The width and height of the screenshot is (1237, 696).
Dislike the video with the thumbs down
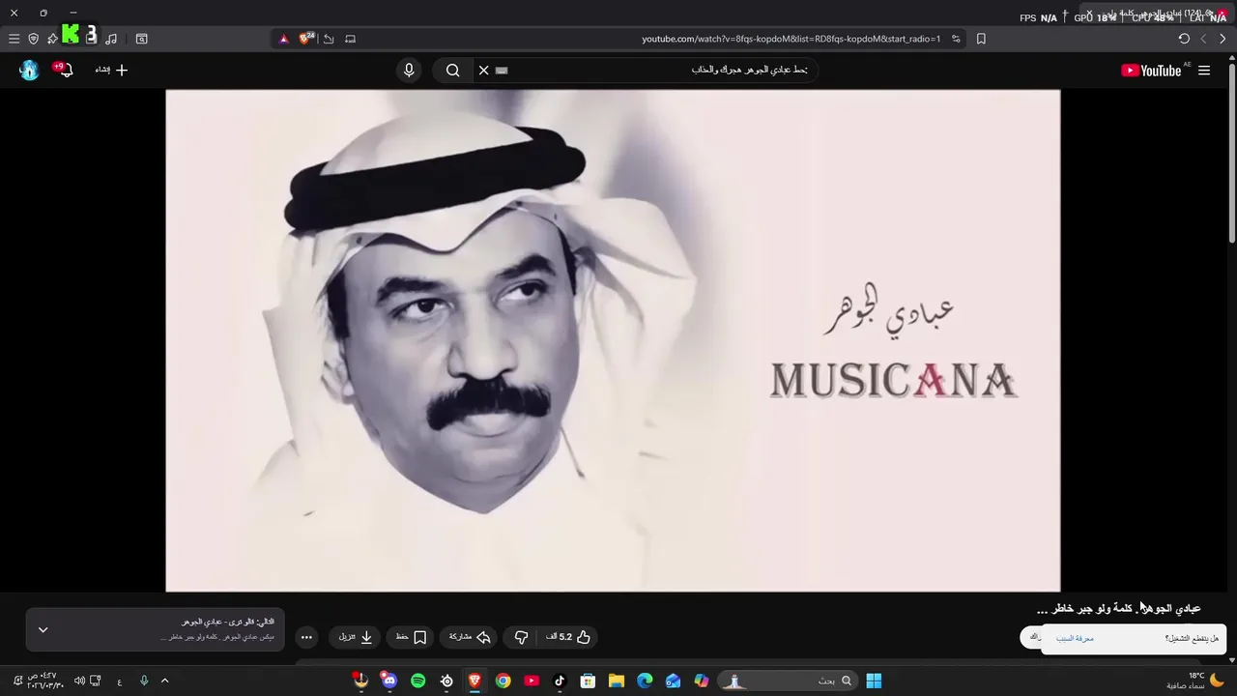[x=521, y=637]
